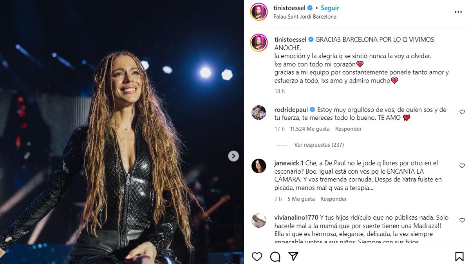470x264 pixels.
Task: Open tinistoessel header profile picture
Action: (x=259, y=12)
